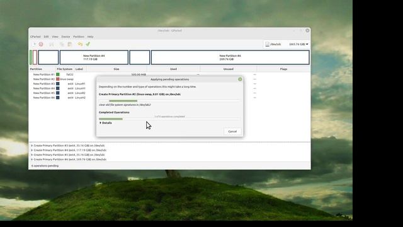The image size is (403, 227).
Task: Select the New Partition #6 row
Action: click(169, 98)
